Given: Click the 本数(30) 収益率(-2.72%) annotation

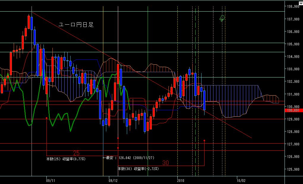Looking at the screenshot, I should pos(138,169).
